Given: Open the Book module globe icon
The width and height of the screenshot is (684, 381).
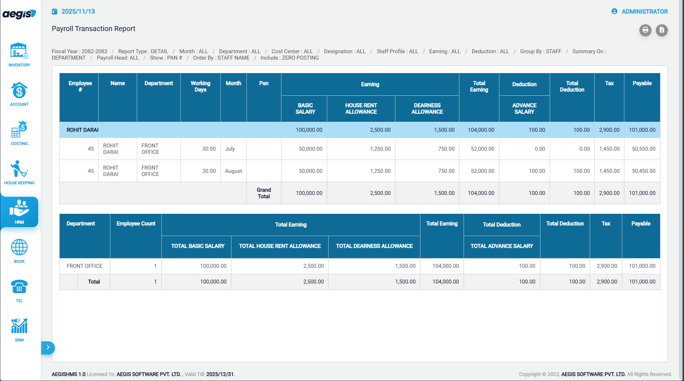Looking at the screenshot, I should 19,251.
